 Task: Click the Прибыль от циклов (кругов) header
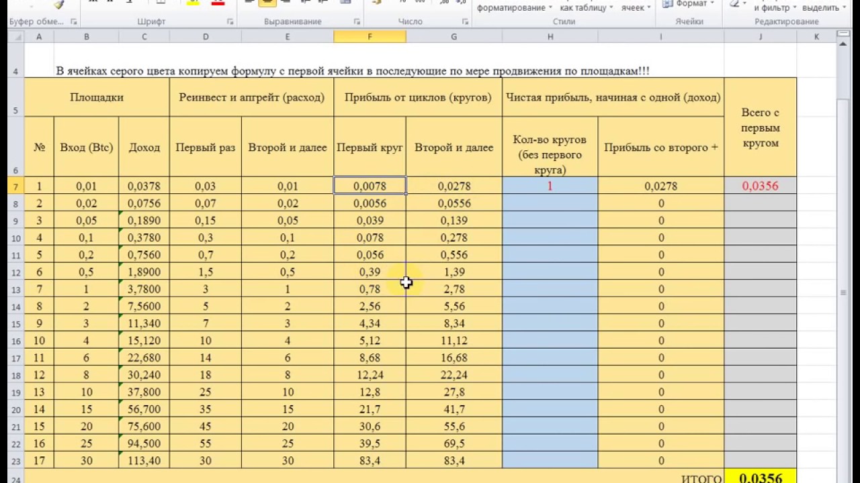[418, 97]
